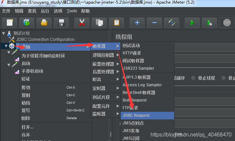Select FTP请求 entry
This screenshot has width=235, height=141.
[148, 108]
